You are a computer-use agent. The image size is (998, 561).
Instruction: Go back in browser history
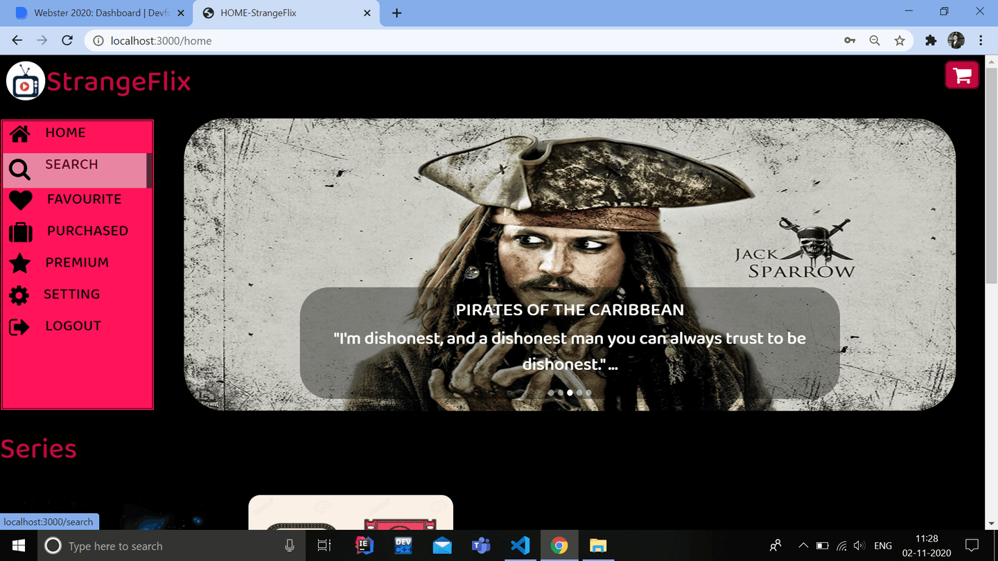(x=17, y=40)
